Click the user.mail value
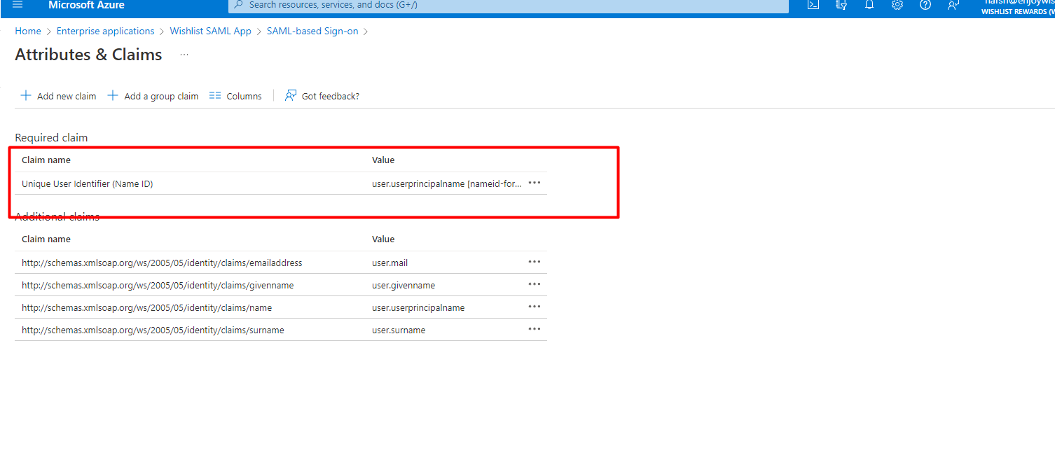 click(389, 263)
